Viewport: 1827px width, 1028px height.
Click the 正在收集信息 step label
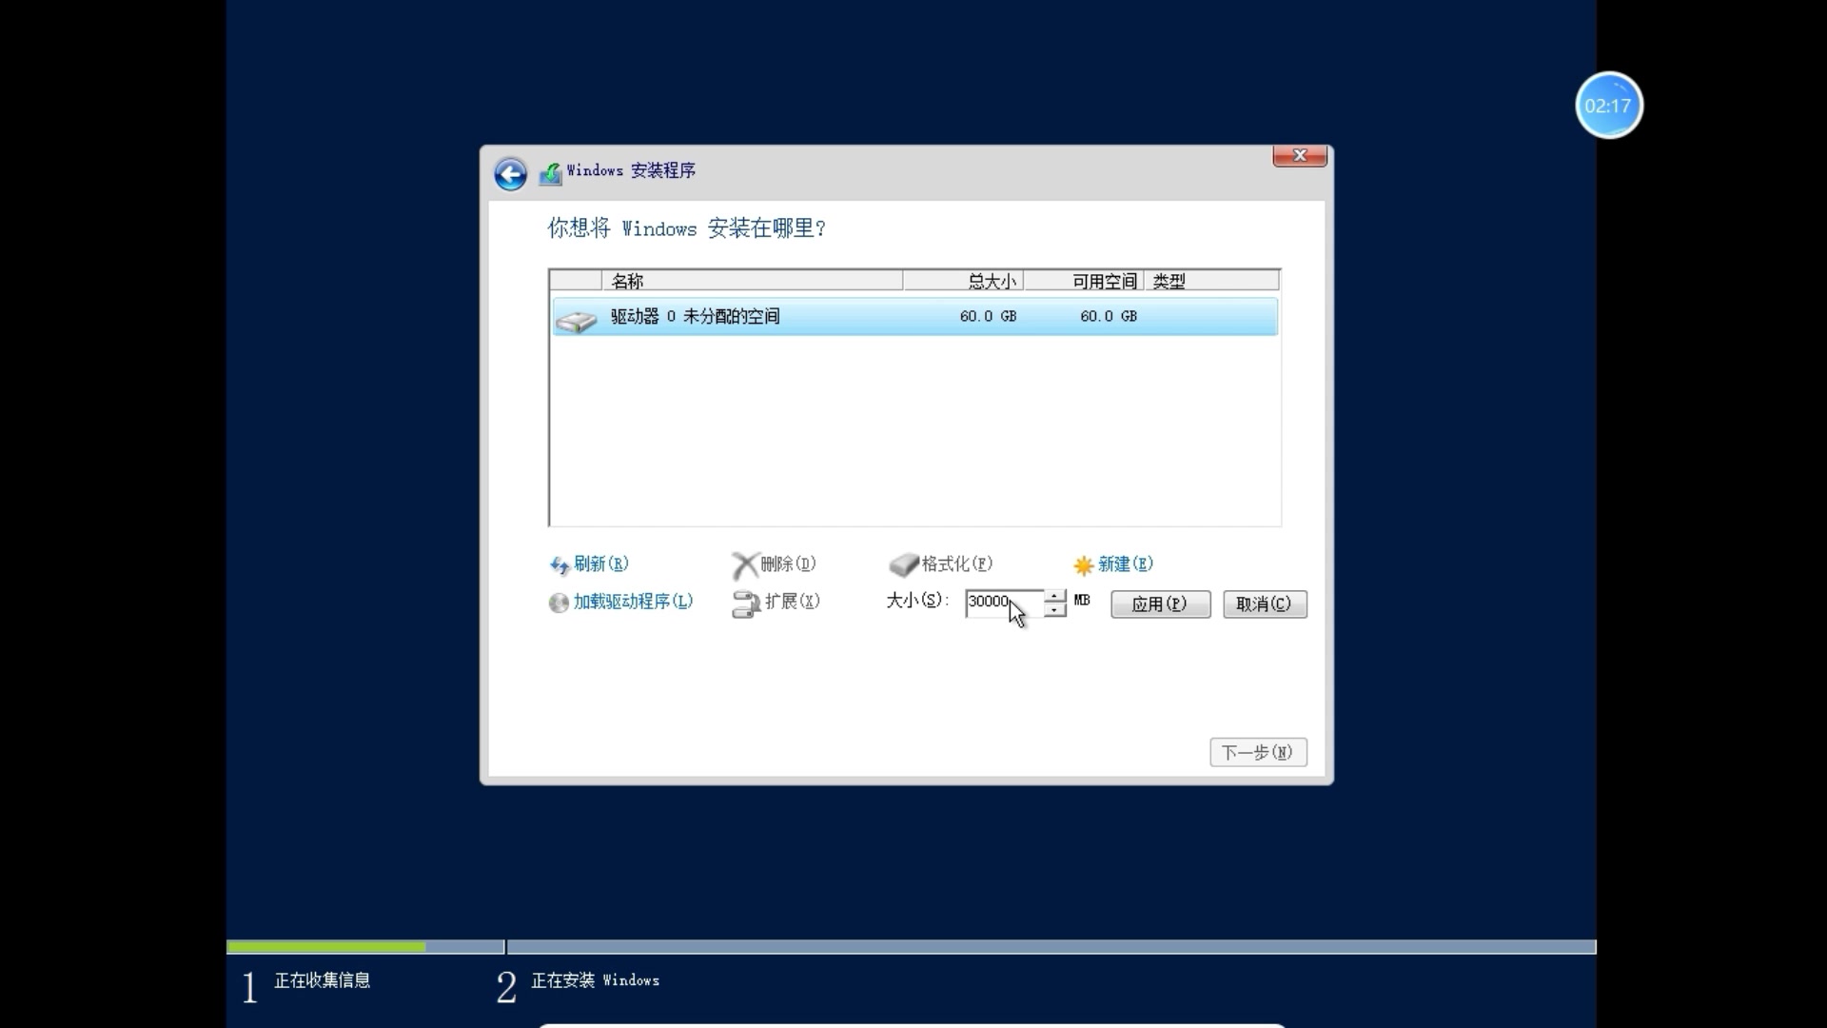coord(323,980)
